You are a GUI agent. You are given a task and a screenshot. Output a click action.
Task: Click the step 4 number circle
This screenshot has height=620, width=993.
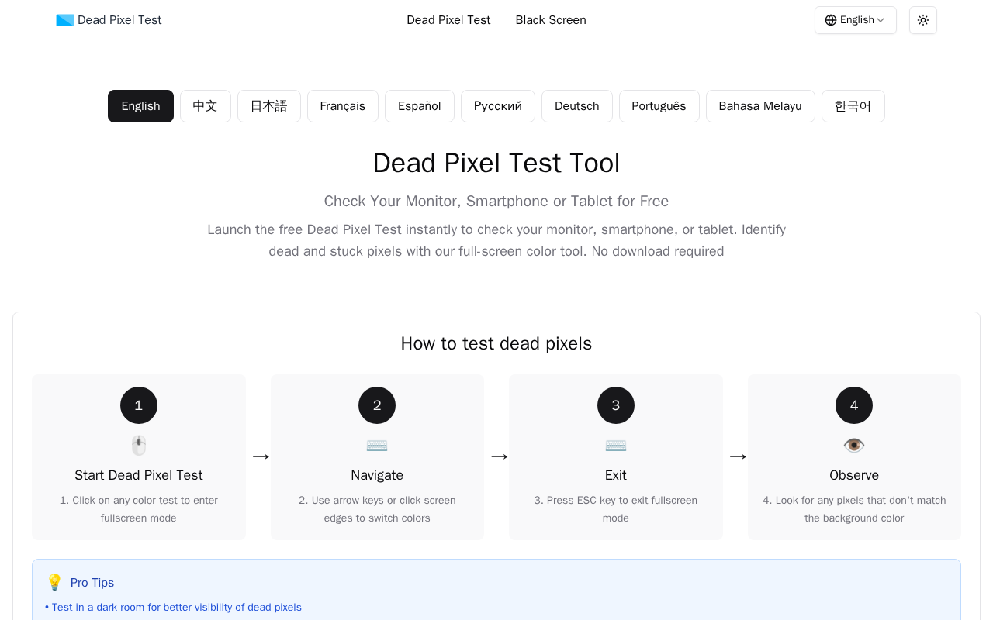pyautogui.click(x=854, y=405)
